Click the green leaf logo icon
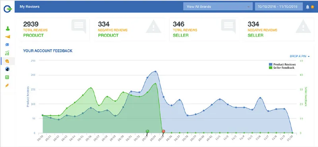This screenshot has height=147, width=318. point(8,9)
